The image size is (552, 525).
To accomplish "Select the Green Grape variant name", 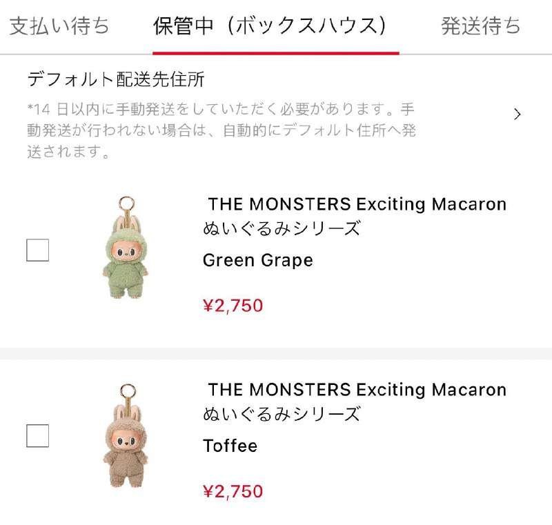I will (x=257, y=261).
